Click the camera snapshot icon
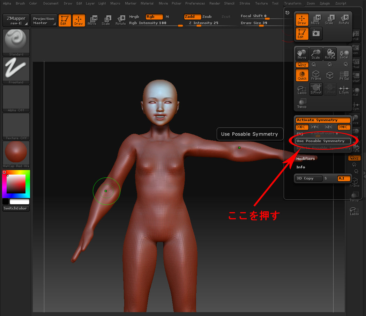 (x=316, y=33)
